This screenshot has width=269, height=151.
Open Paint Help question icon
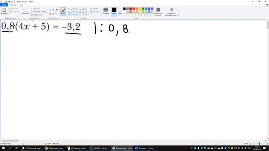(267, 5)
